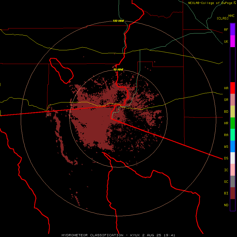Image resolution: width=237 pixels, height=237 pixels.
Task: Click the UK magenta legend swatch
Action: coord(233,41)
